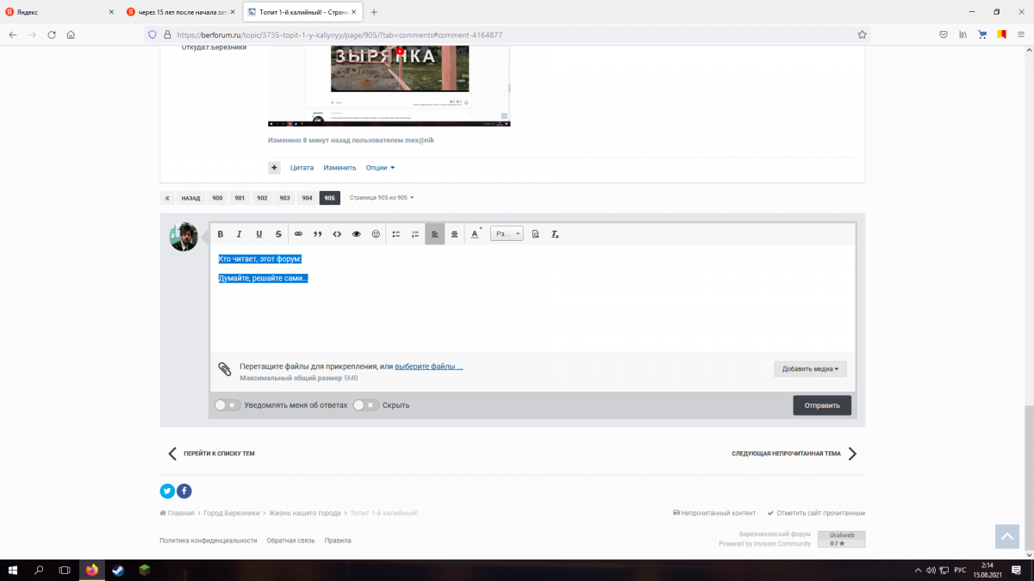Click the remove formatting icon

coord(556,234)
